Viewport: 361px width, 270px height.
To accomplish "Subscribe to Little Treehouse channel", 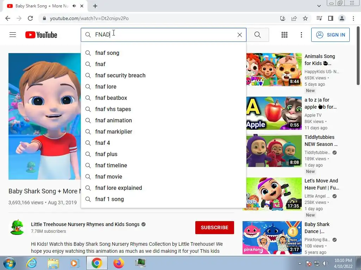I will click(215, 227).
